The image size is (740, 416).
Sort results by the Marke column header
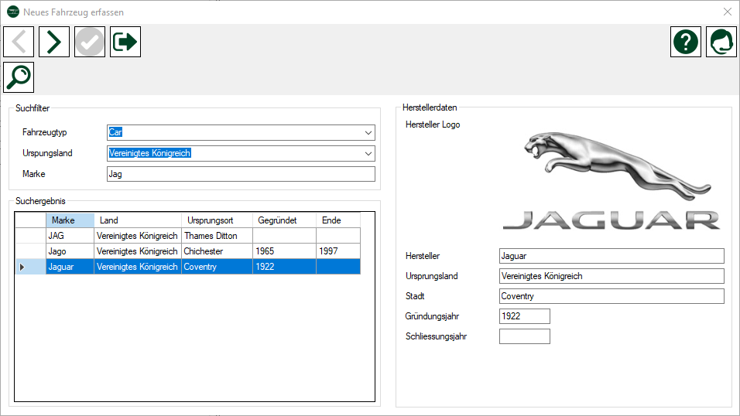pos(70,220)
